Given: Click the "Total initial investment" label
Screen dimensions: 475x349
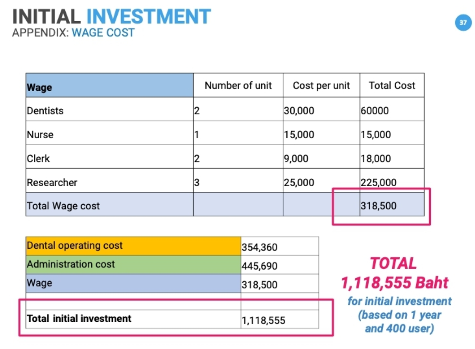Looking at the screenshot, I should (x=79, y=319).
